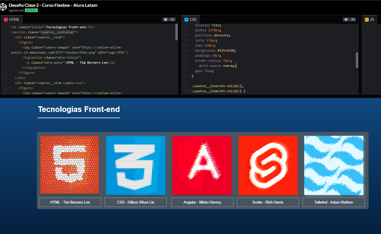Click the red HTML slash icon
This screenshot has height=234, width=381.
6,20
